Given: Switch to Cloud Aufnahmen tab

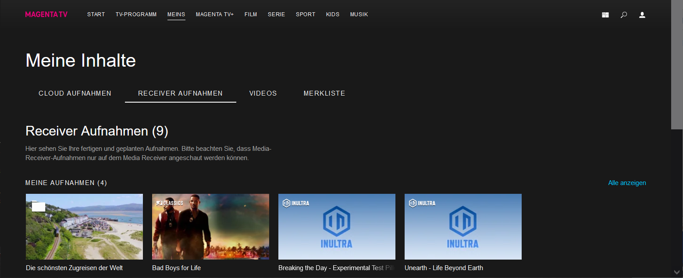Looking at the screenshot, I should click(75, 93).
